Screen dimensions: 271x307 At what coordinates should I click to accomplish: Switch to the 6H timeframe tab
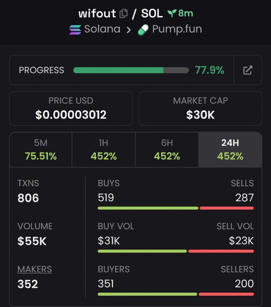click(x=167, y=150)
